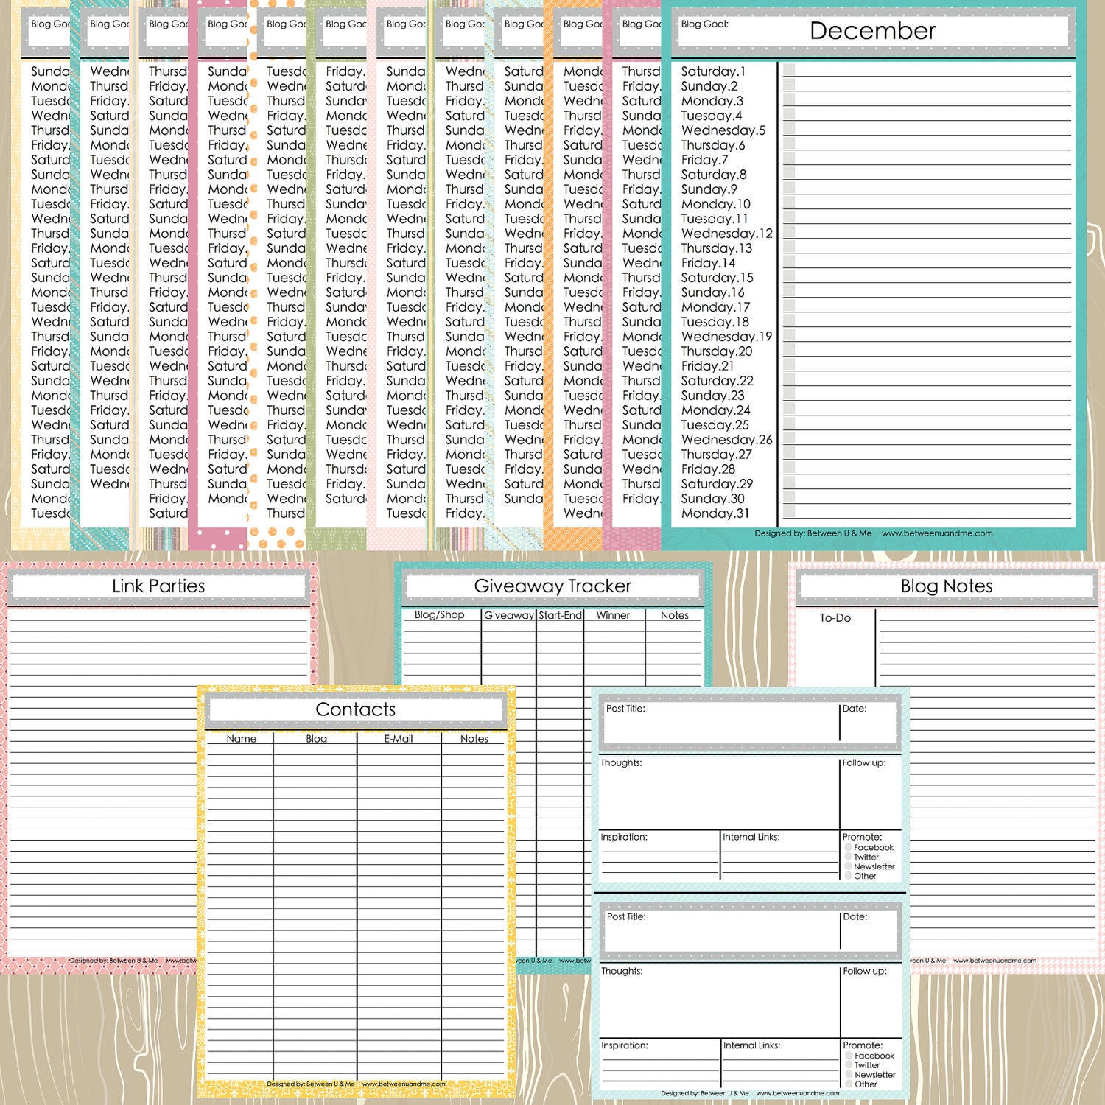
Task: Click the Internal Links lines in lower card
Action: (779, 1069)
